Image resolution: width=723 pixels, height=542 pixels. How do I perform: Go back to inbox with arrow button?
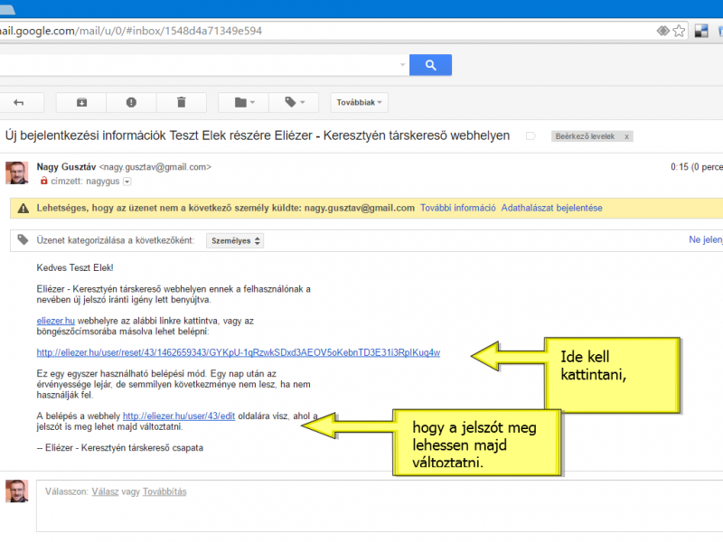(19, 102)
